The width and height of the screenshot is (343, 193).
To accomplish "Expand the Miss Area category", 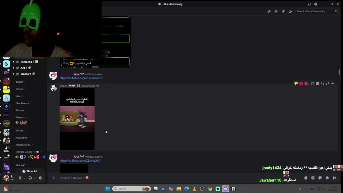I will tap(23, 138).
